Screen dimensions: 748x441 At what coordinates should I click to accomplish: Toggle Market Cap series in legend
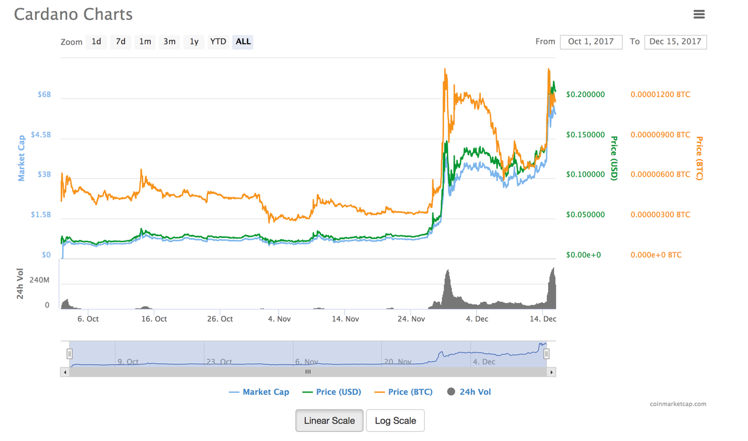click(259, 392)
